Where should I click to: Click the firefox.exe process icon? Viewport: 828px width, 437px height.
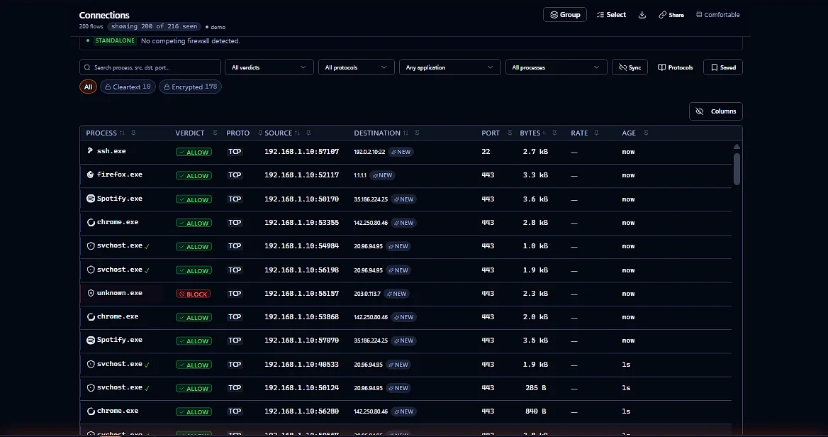click(x=90, y=175)
